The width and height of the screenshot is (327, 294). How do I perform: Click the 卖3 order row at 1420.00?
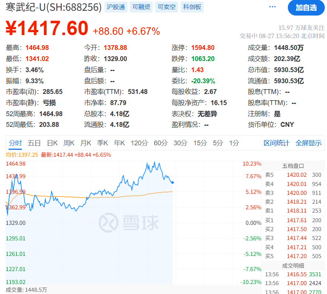pos(293,193)
